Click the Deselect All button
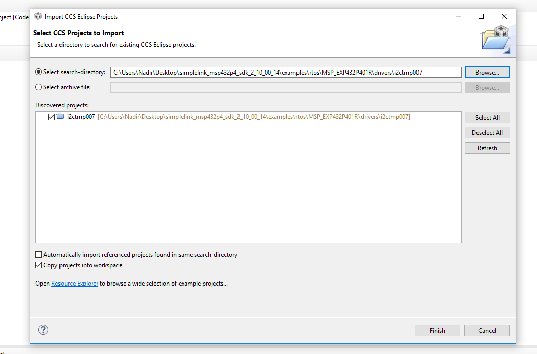 point(487,132)
